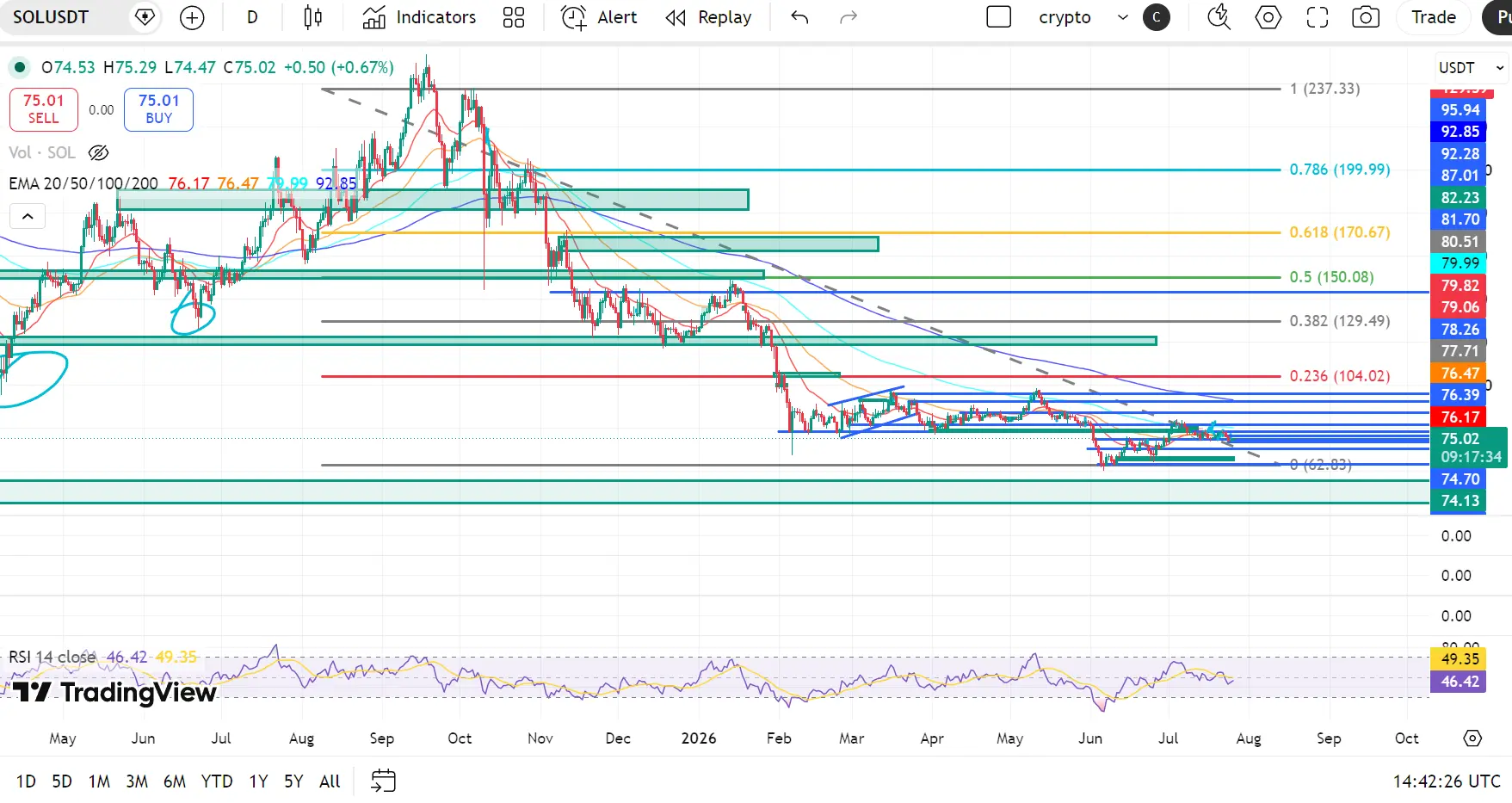Take a snapshot with the camera icon
Viewport: 1512px width, 803px height.
(x=1366, y=17)
